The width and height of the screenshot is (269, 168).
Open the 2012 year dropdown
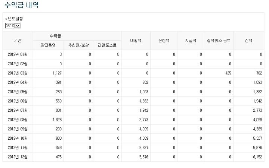pos(13,25)
